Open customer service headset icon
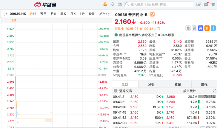 pos(113,4)
